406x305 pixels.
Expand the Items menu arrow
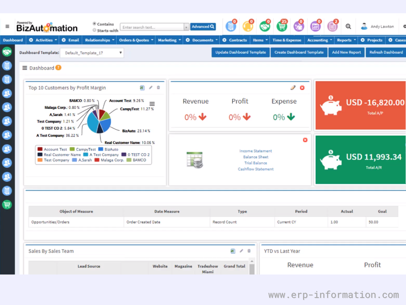coord(267,40)
